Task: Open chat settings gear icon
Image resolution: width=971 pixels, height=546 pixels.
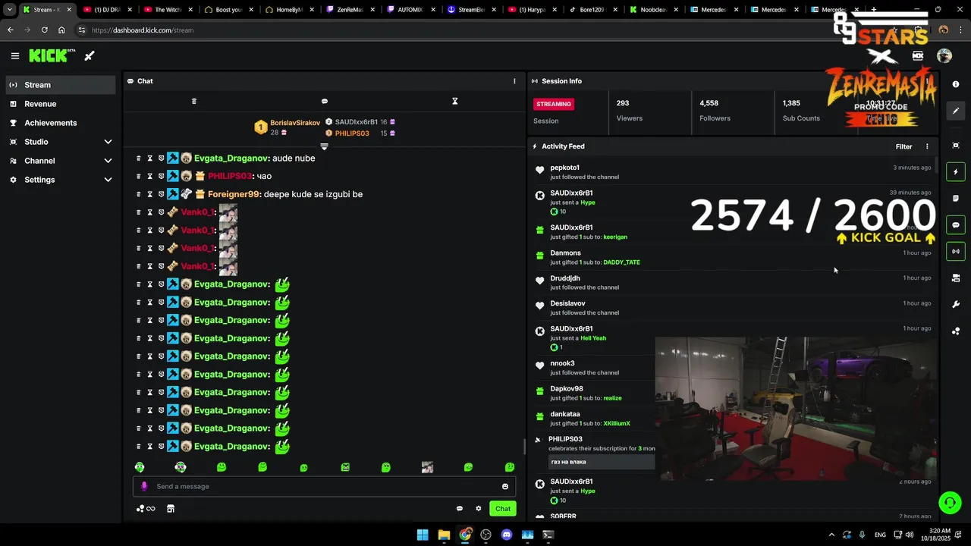Action: pyautogui.click(x=479, y=509)
